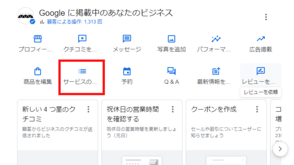The width and height of the screenshot is (294, 165).
Task: Open the Bookings calendar icon
Action: [x=127, y=71]
